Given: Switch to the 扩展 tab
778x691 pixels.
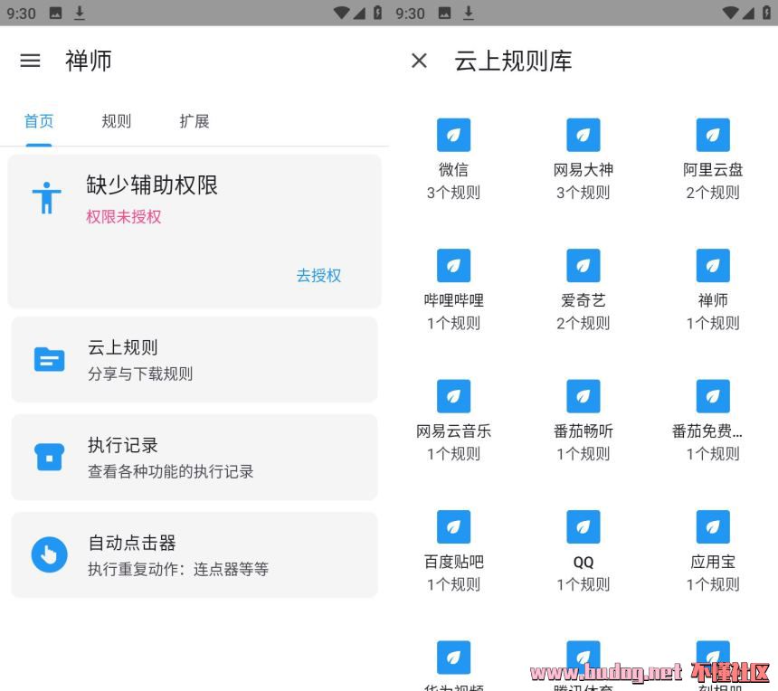Looking at the screenshot, I should pyautogui.click(x=194, y=121).
